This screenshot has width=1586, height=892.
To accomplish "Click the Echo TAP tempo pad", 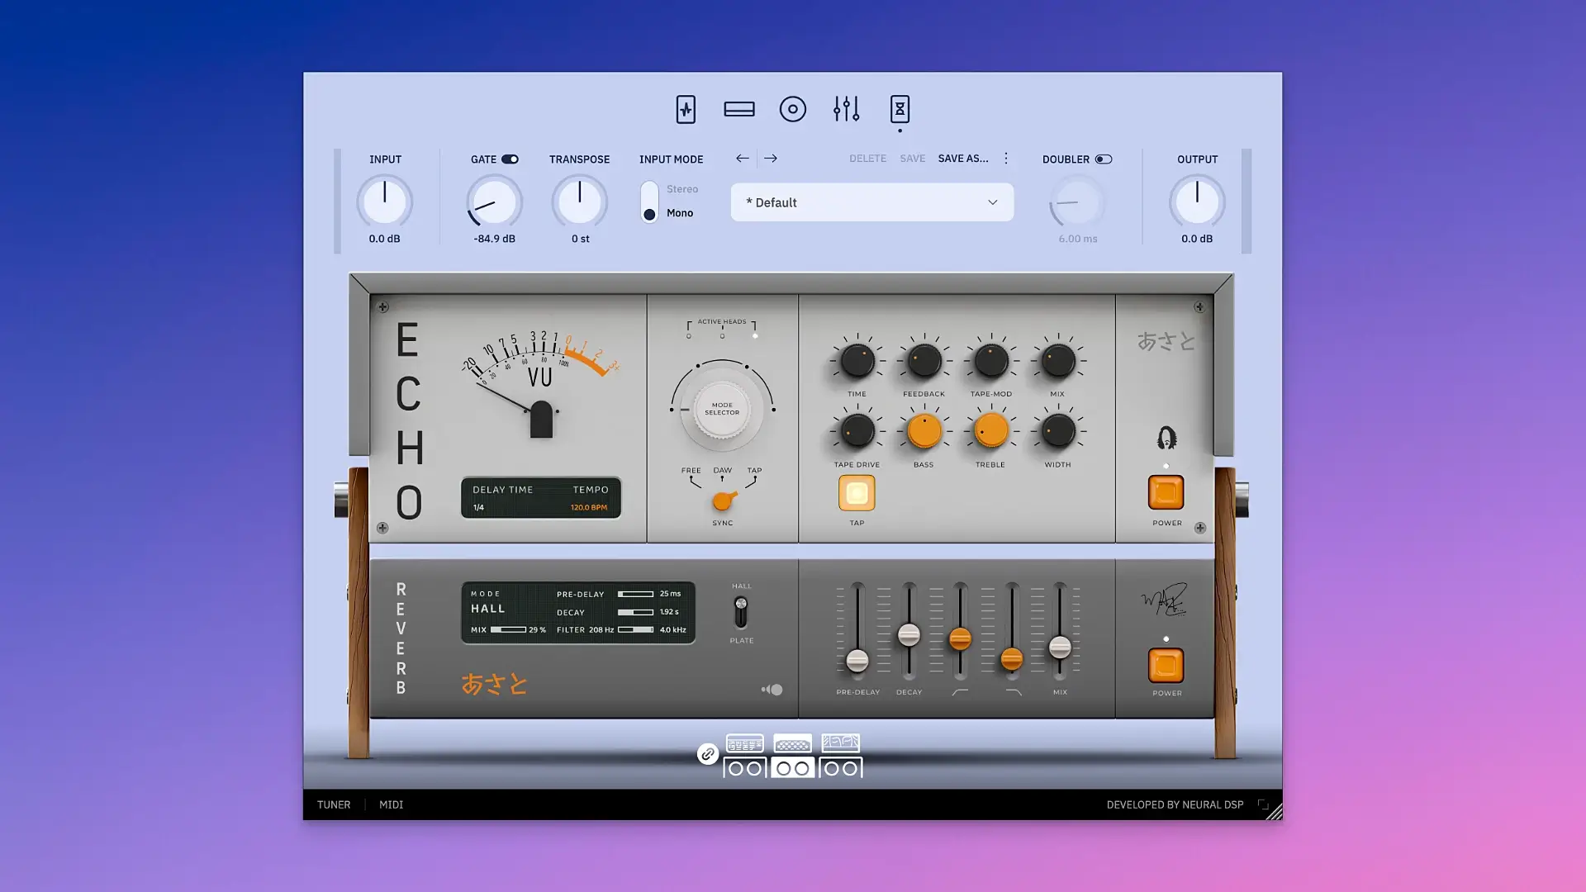I will [857, 494].
